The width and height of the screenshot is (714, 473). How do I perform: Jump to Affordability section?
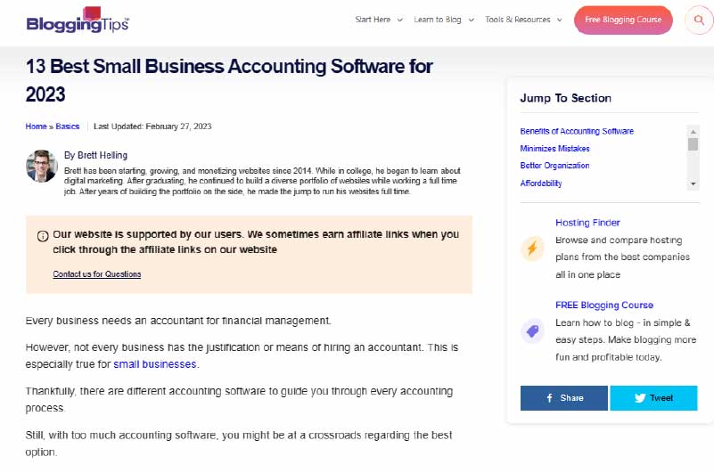point(541,183)
